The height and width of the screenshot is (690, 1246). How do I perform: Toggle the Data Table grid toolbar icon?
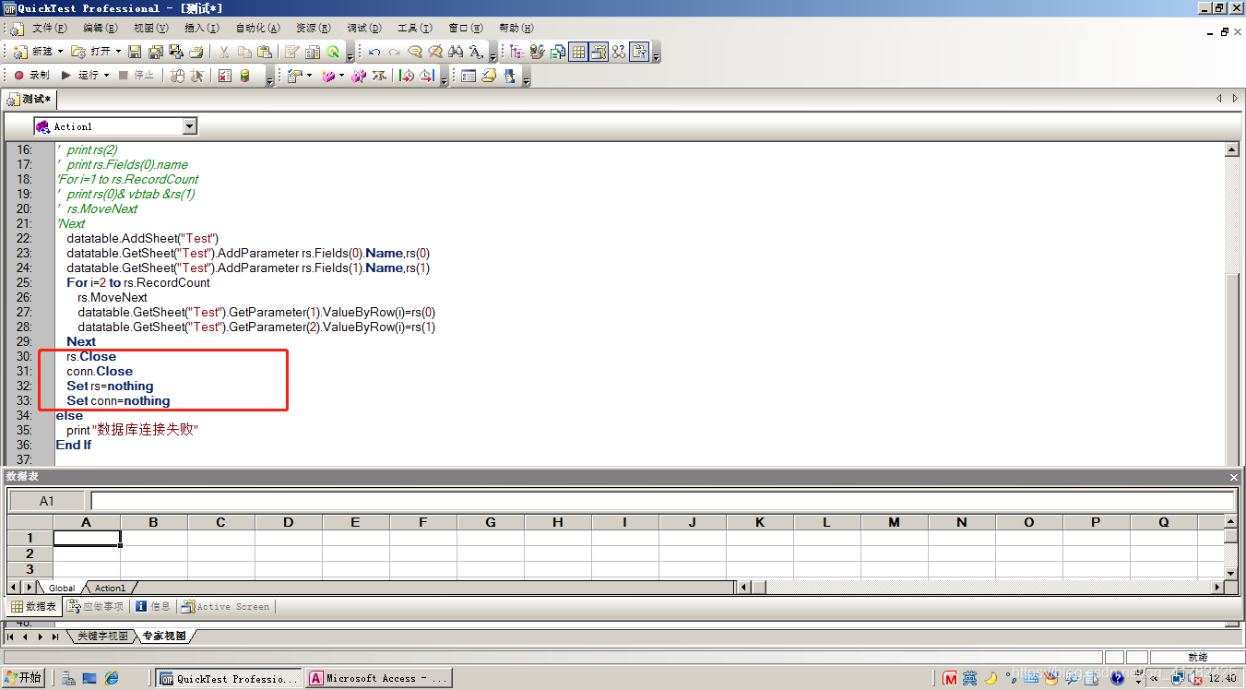coord(578,52)
